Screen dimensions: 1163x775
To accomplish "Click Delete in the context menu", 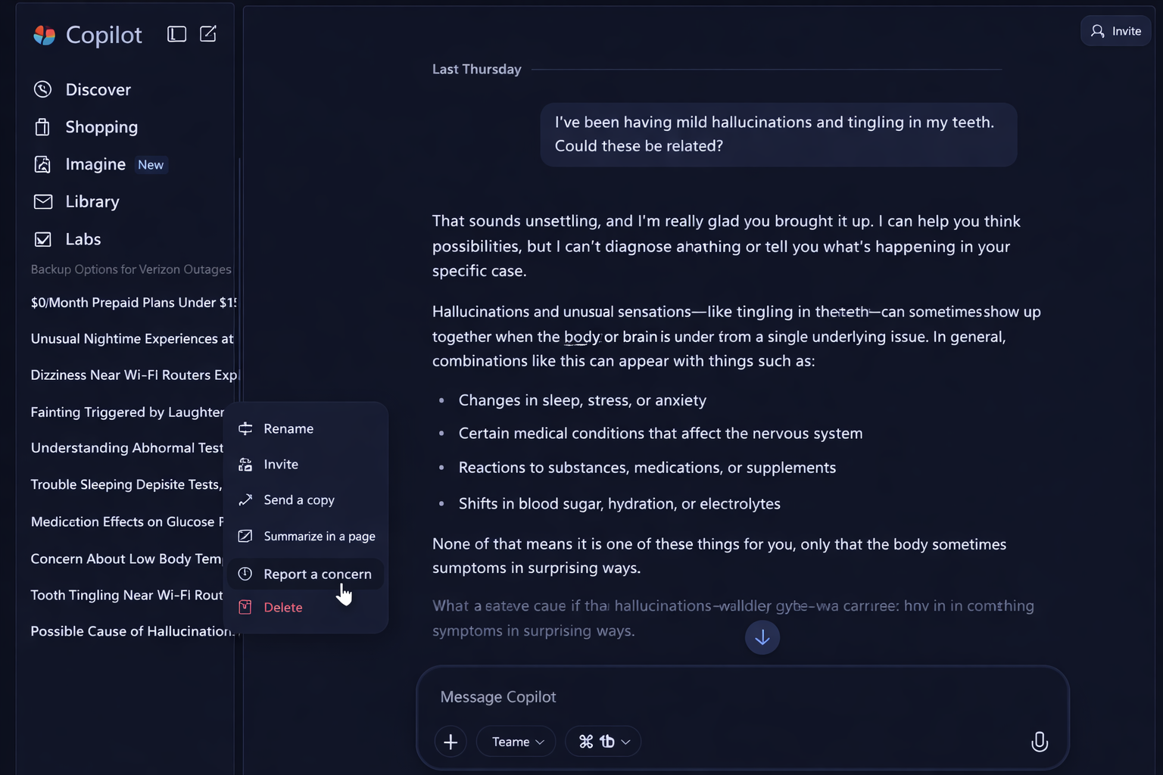I will 283,608.
